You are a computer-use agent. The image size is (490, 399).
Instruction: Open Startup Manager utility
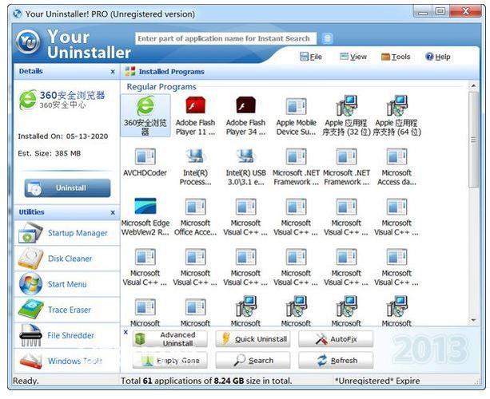coord(67,233)
